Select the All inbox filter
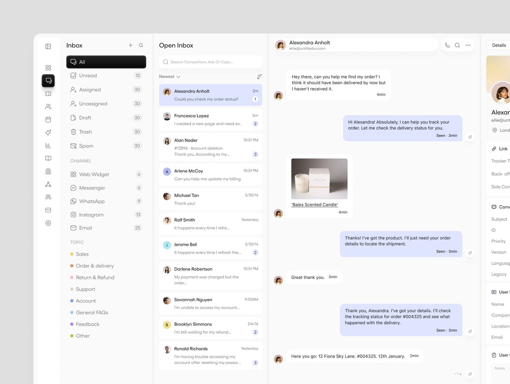 click(x=106, y=62)
